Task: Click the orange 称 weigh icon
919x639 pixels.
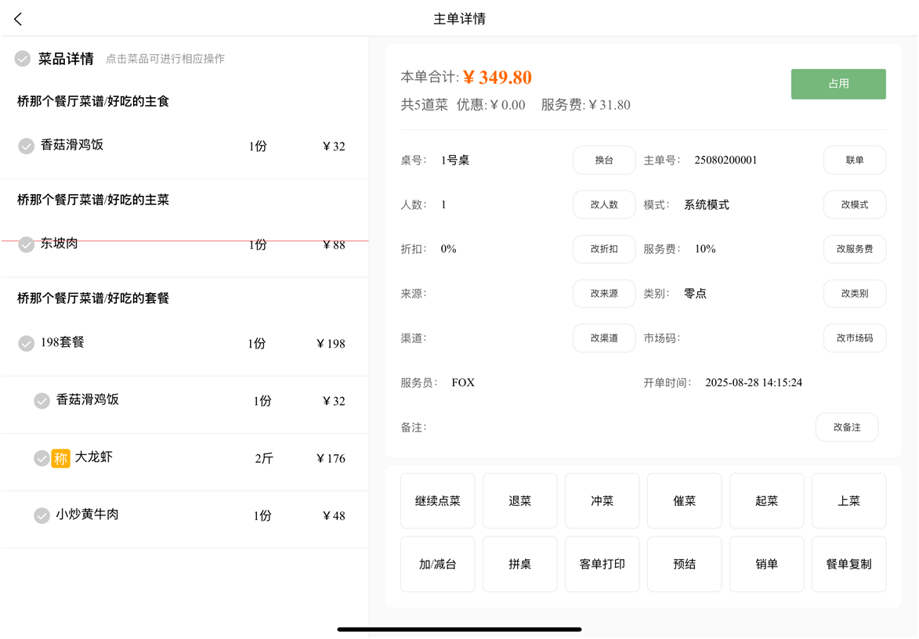Action: pyautogui.click(x=61, y=458)
